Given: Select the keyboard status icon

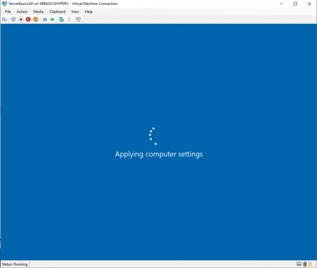Looking at the screenshot, I should [299, 264].
